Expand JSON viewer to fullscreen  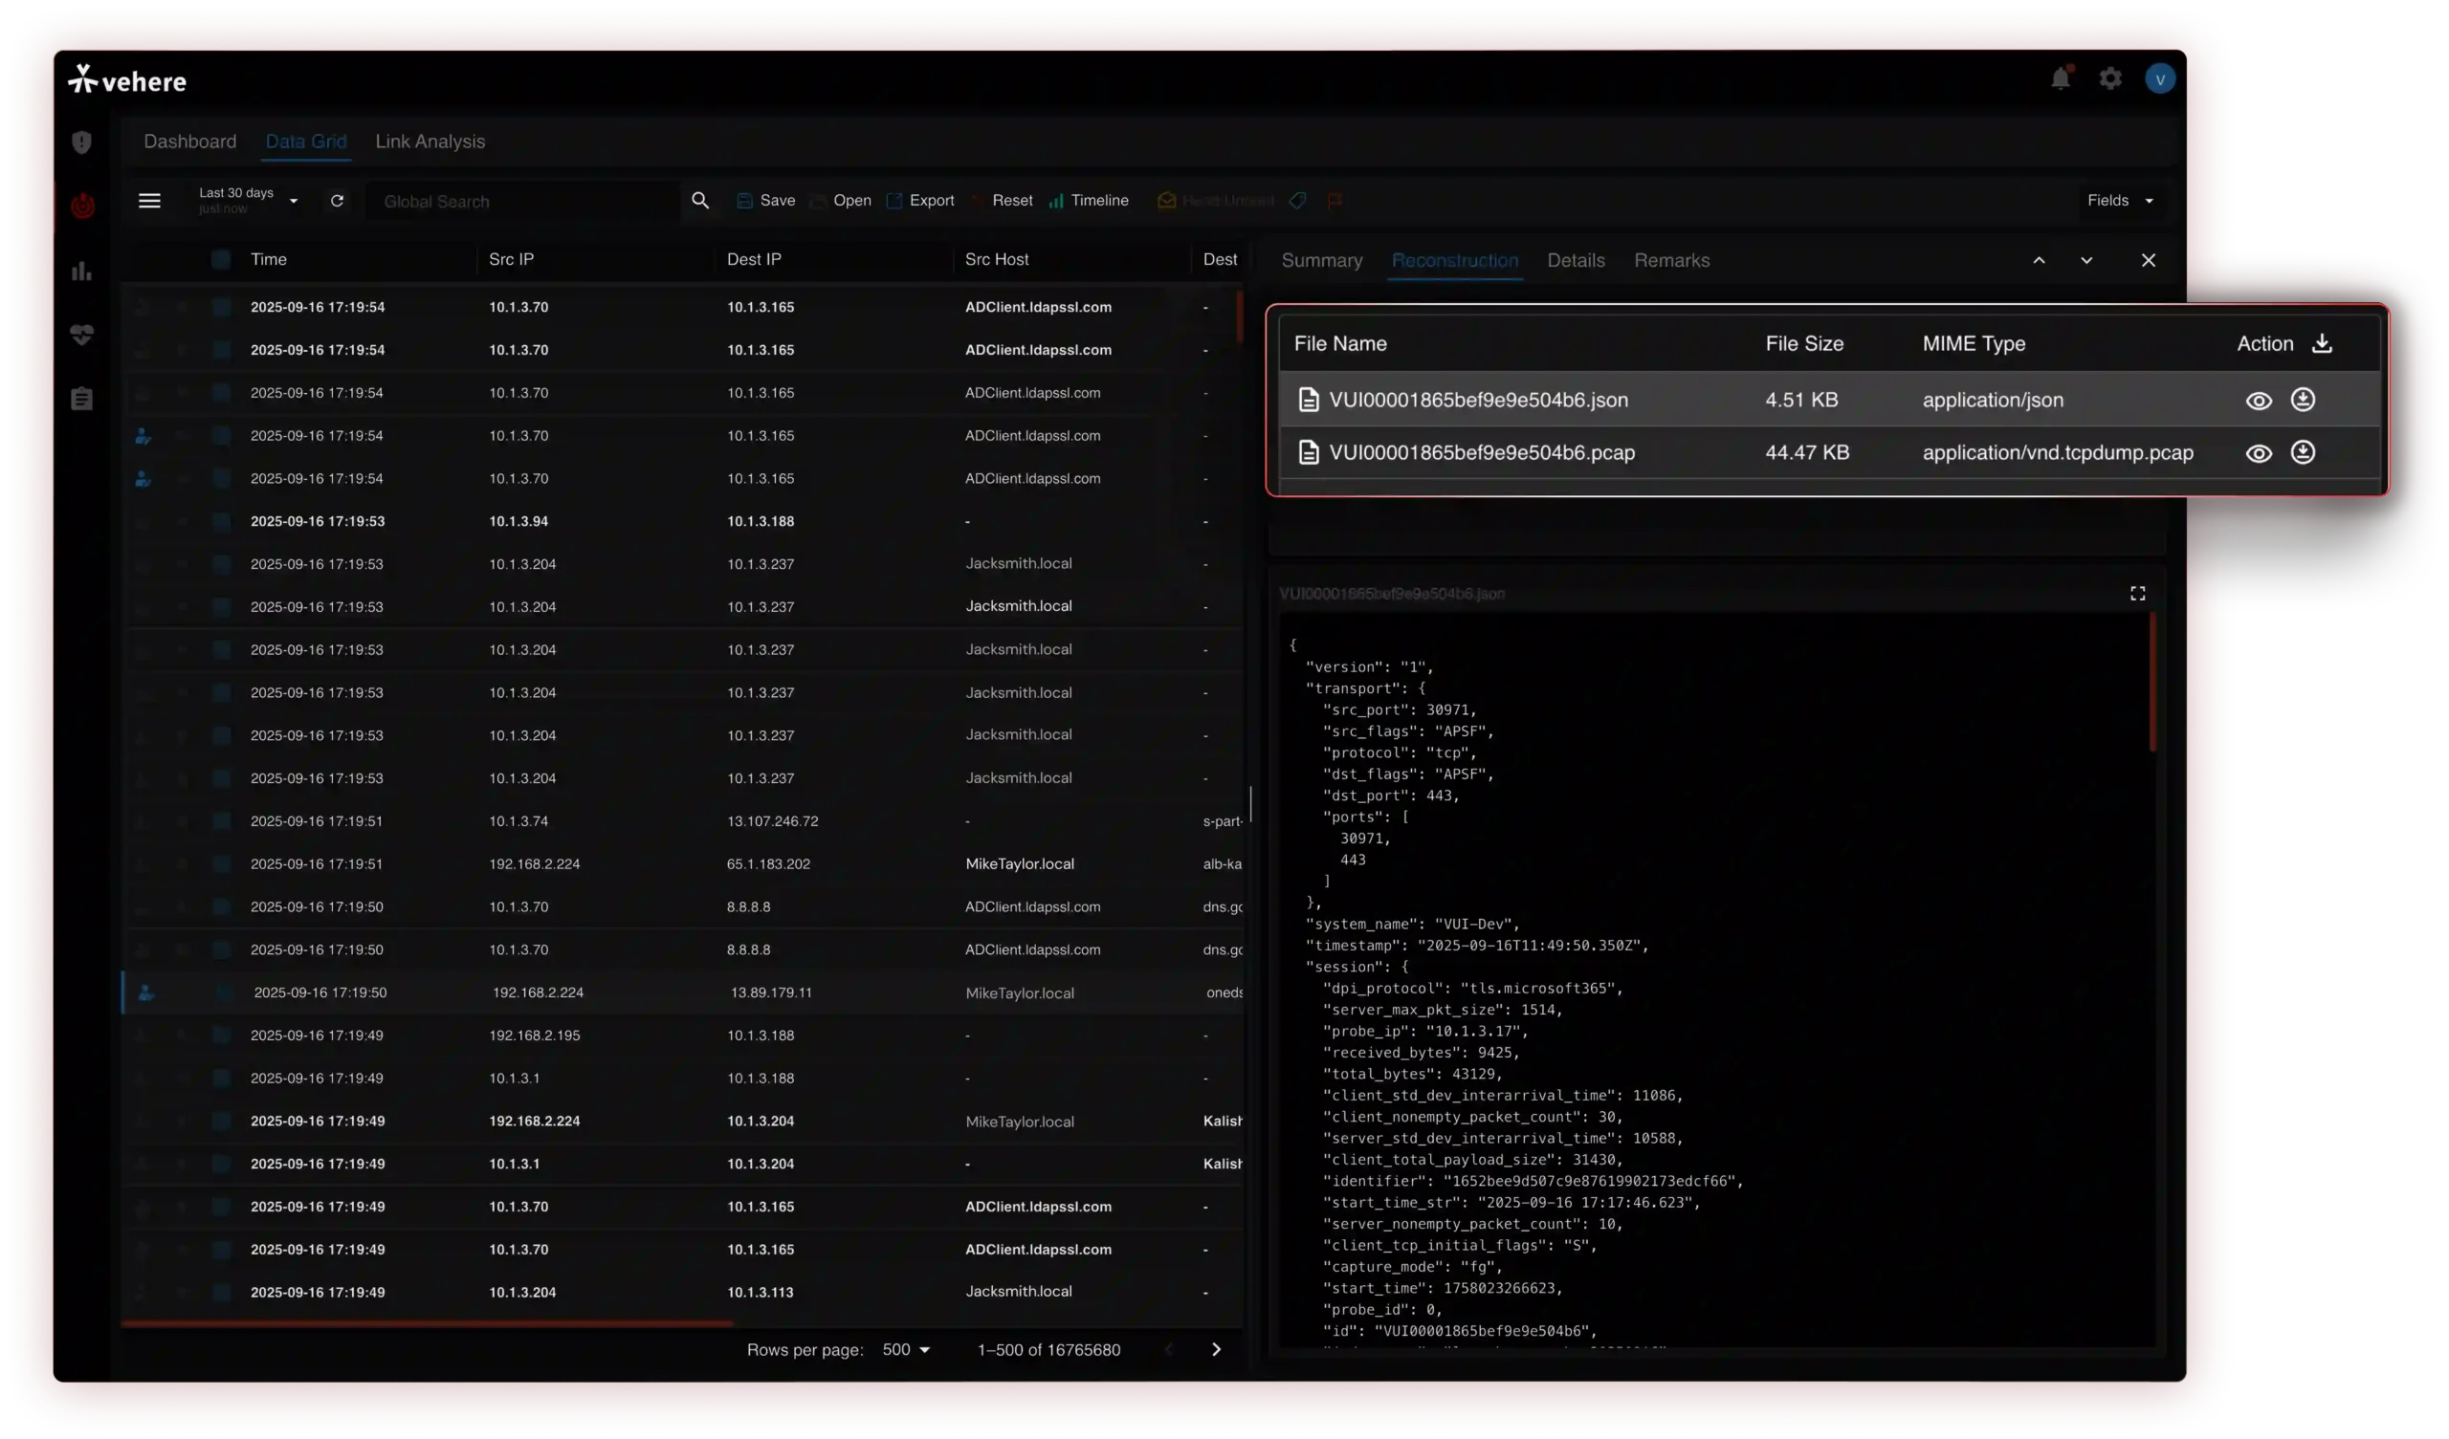tap(2137, 594)
